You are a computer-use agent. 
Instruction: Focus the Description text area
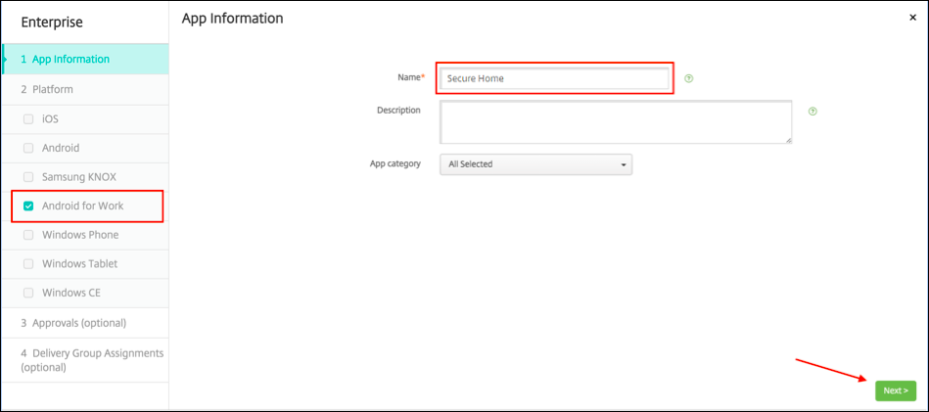(x=615, y=121)
